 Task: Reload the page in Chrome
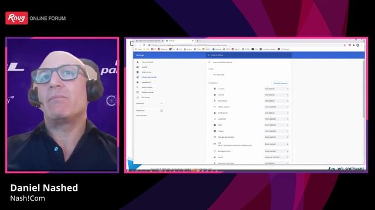144,45
